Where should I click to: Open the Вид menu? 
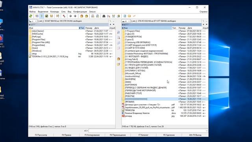tap(69, 12)
